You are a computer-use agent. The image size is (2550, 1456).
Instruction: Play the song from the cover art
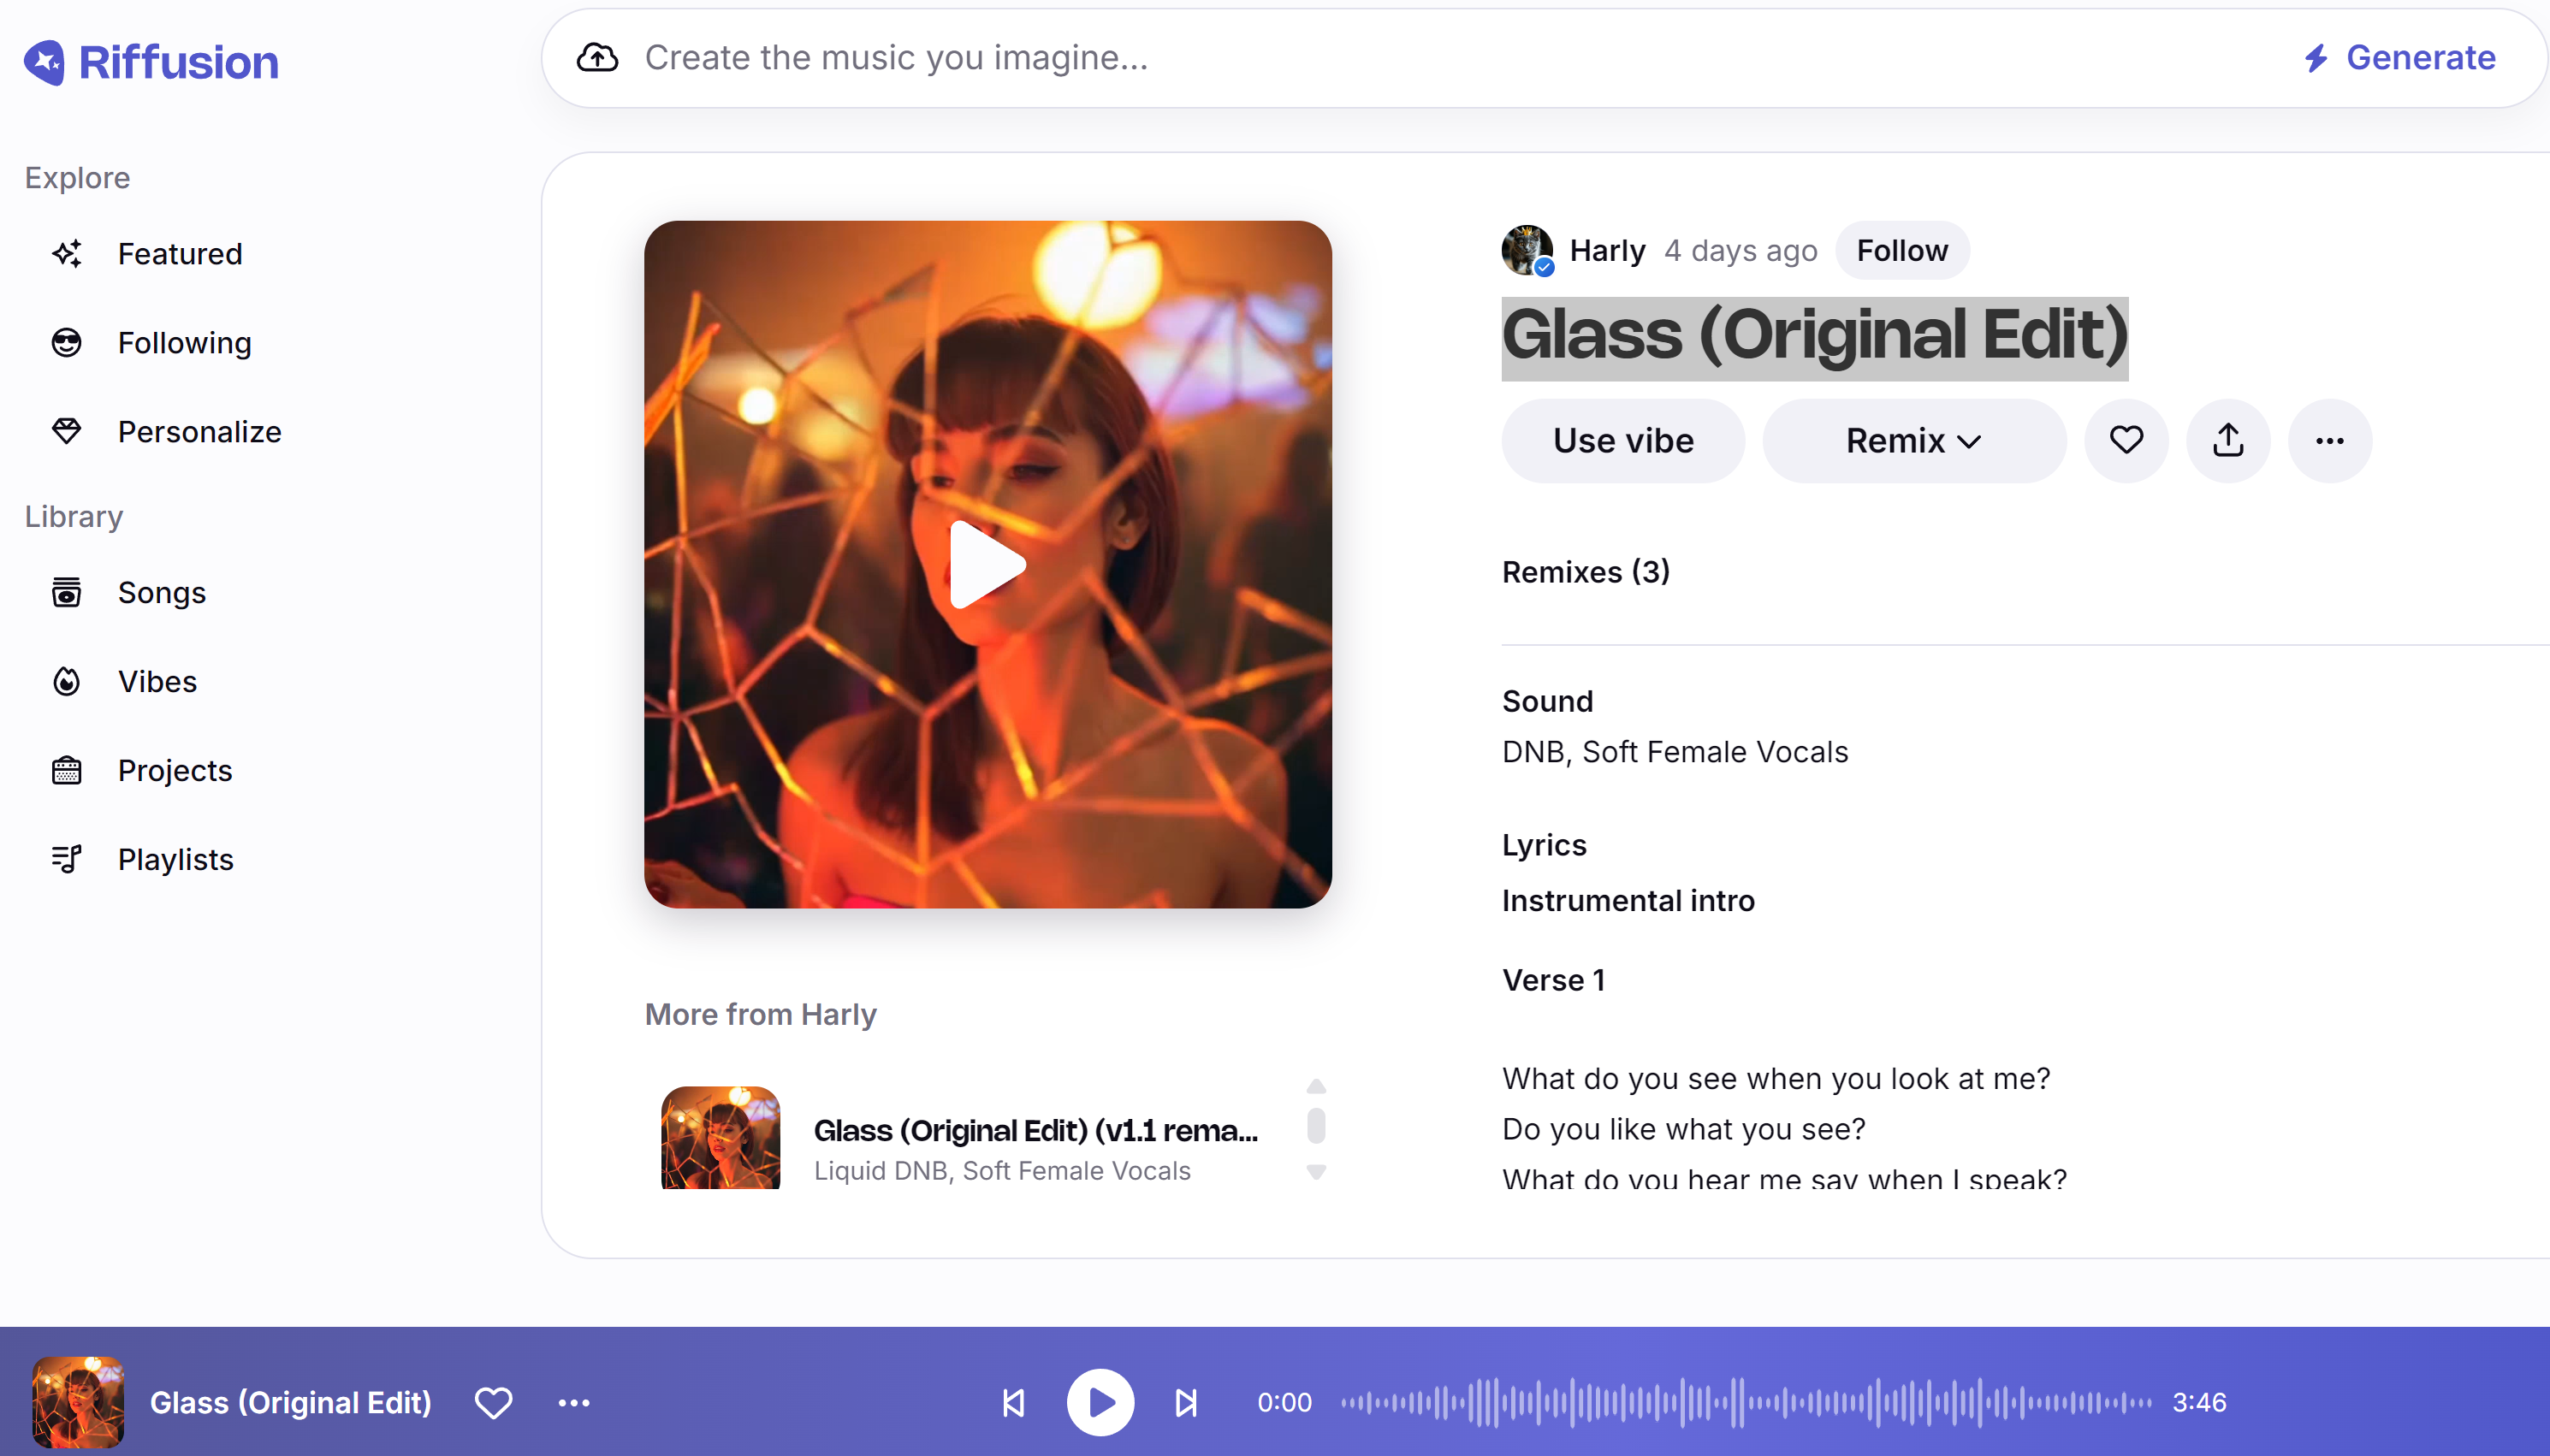click(988, 565)
